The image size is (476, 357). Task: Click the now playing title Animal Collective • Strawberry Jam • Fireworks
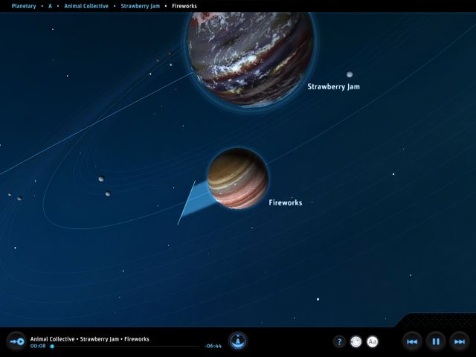pyautogui.click(x=89, y=339)
